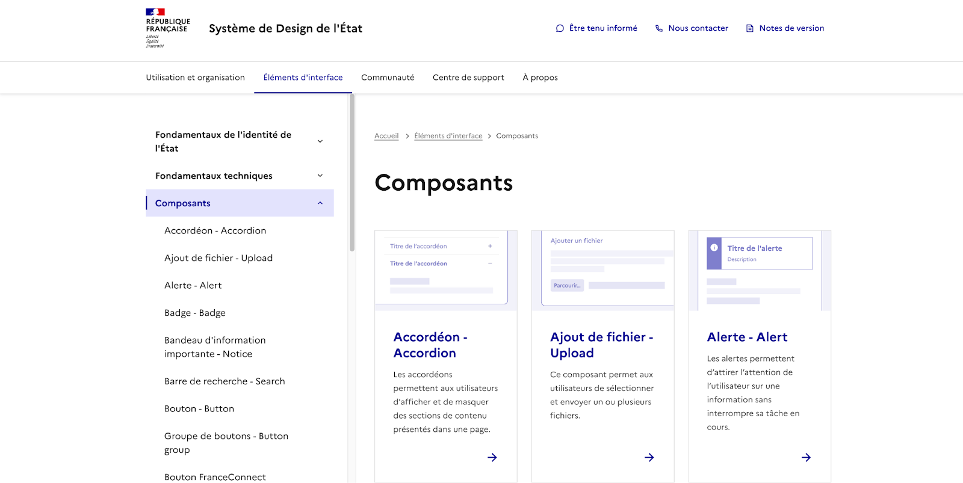
Task: Click the speech bubble icon beside Être tenu informé
Action: click(560, 28)
